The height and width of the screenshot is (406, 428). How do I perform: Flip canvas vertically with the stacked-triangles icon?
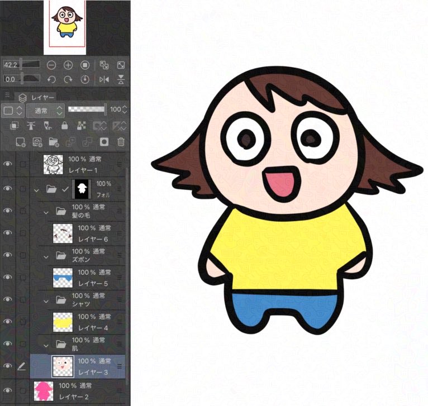121,79
